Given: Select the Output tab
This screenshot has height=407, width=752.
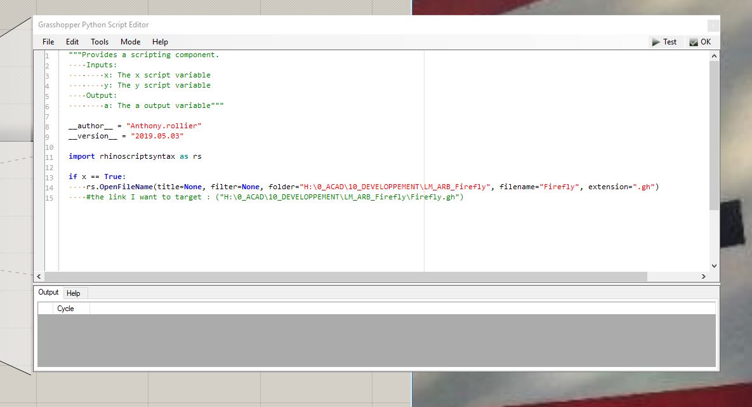Looking at the screenshot, I should pos(48,292).
